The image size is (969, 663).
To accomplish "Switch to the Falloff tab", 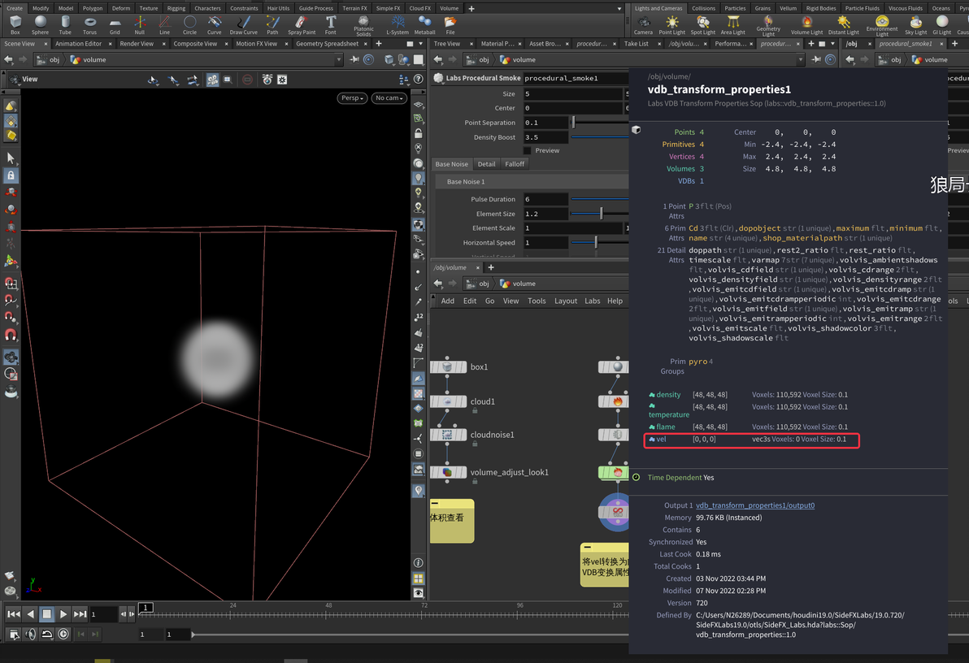I will pyautogui.click(x=515, y=164).
